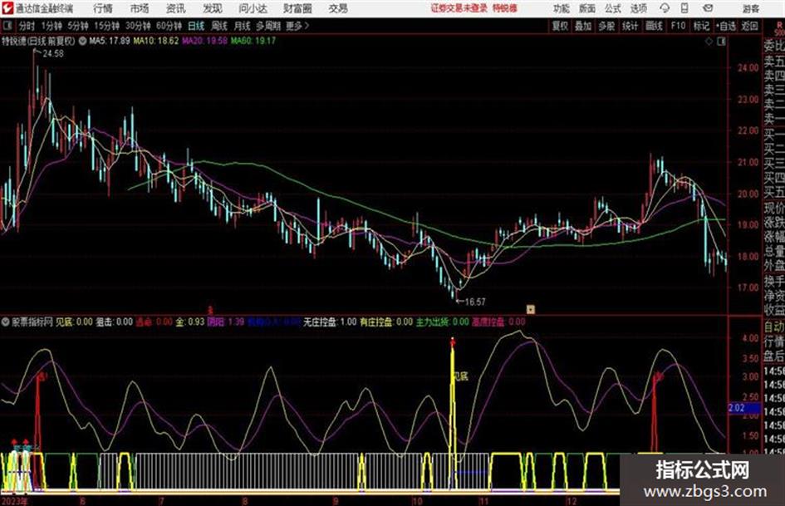Switch to the 5分钟 period tab
This screenshot has width=785, height=506.
click(78, 26)
